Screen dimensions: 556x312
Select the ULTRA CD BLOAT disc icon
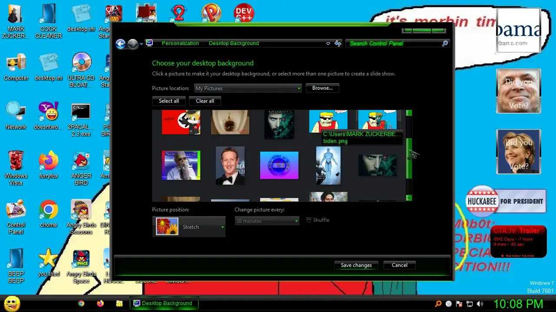coord(81,70)
